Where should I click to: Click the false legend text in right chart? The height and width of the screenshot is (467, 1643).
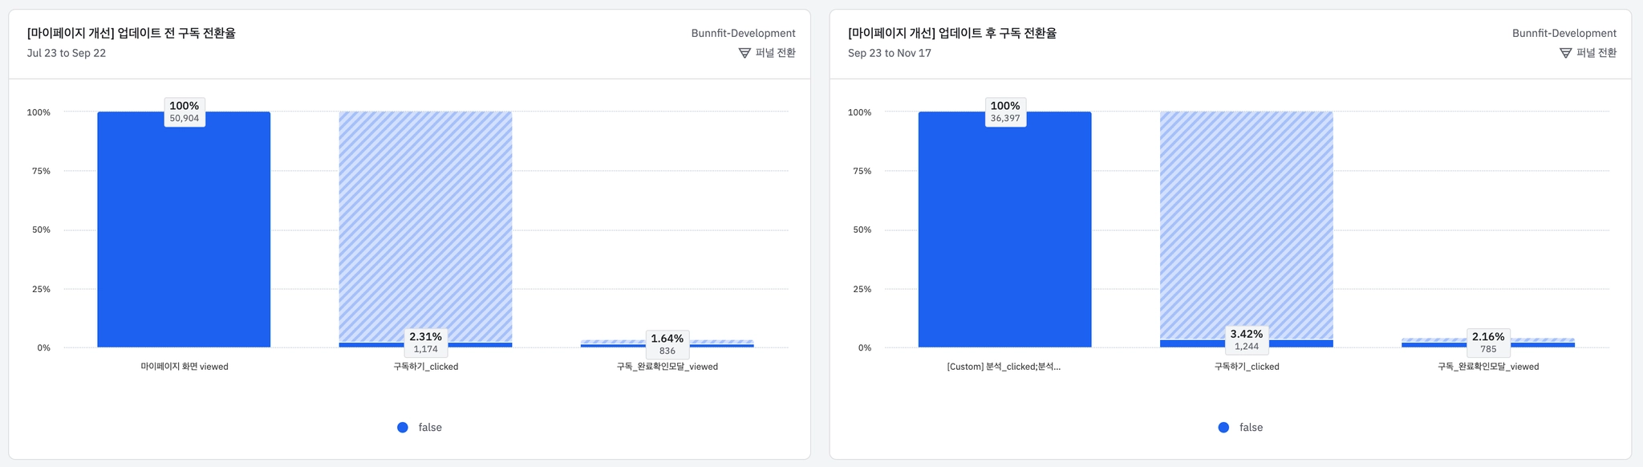[x=1251, y=428]
